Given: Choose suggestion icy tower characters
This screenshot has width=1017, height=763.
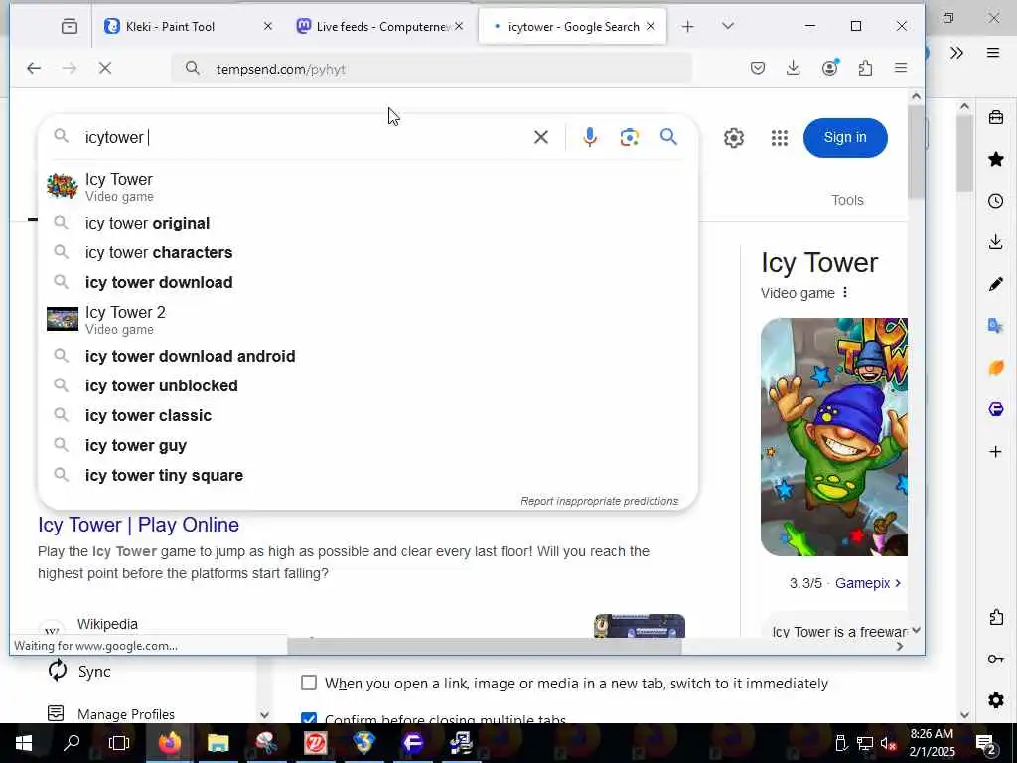Looking at the screenshot, I should [x=367, y=252].
